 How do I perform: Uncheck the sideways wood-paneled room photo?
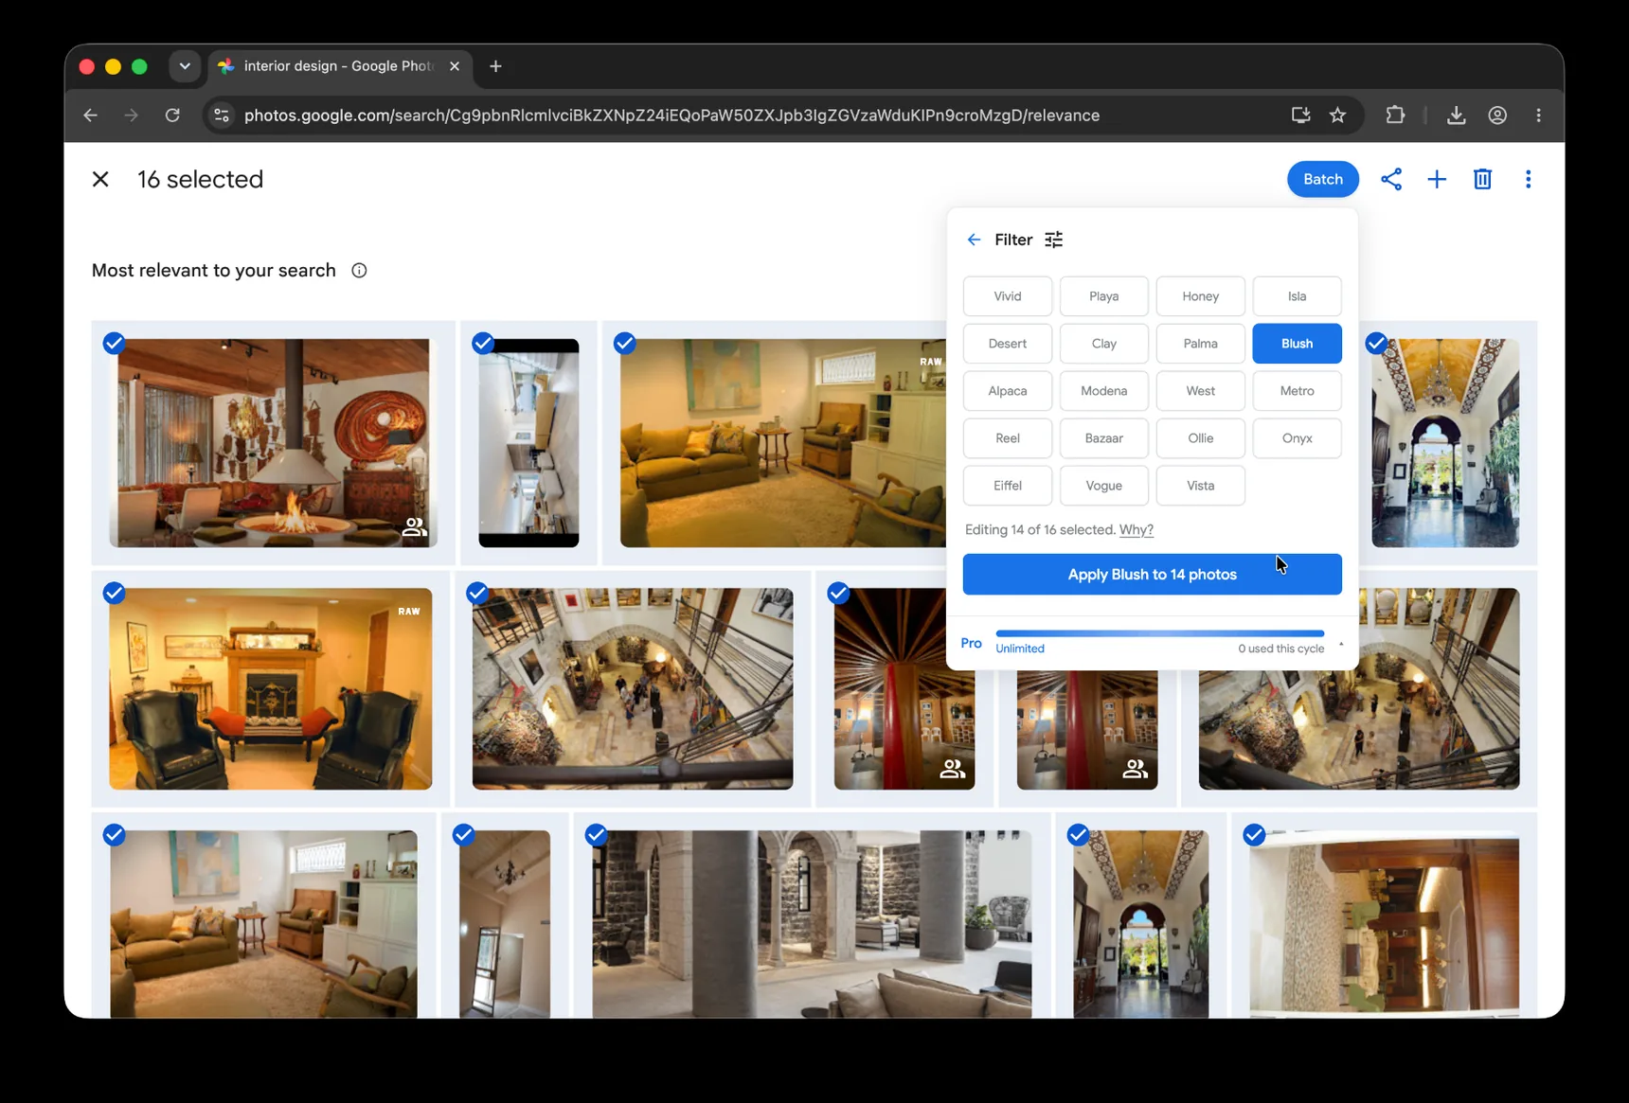(1254, 835)
